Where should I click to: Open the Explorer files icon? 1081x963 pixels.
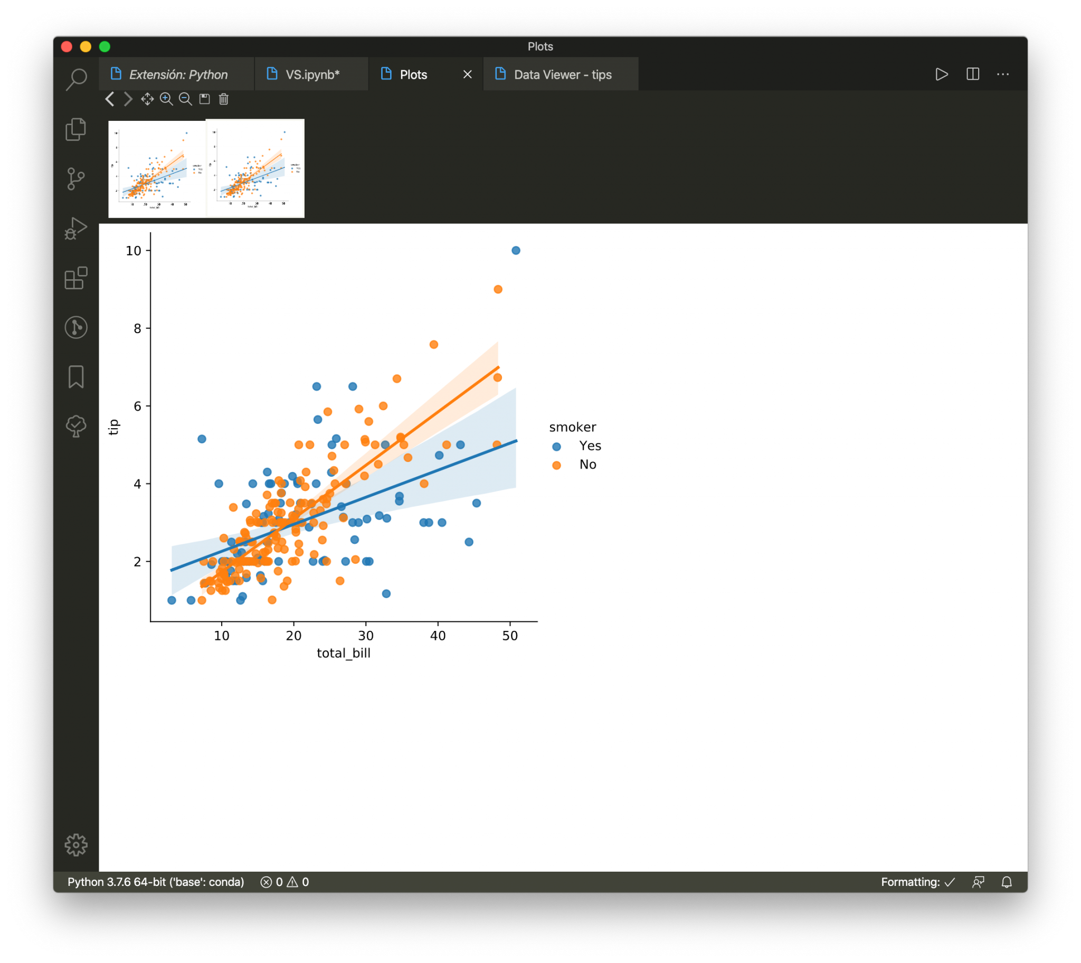pyautogui.click(x=75, y=129)
